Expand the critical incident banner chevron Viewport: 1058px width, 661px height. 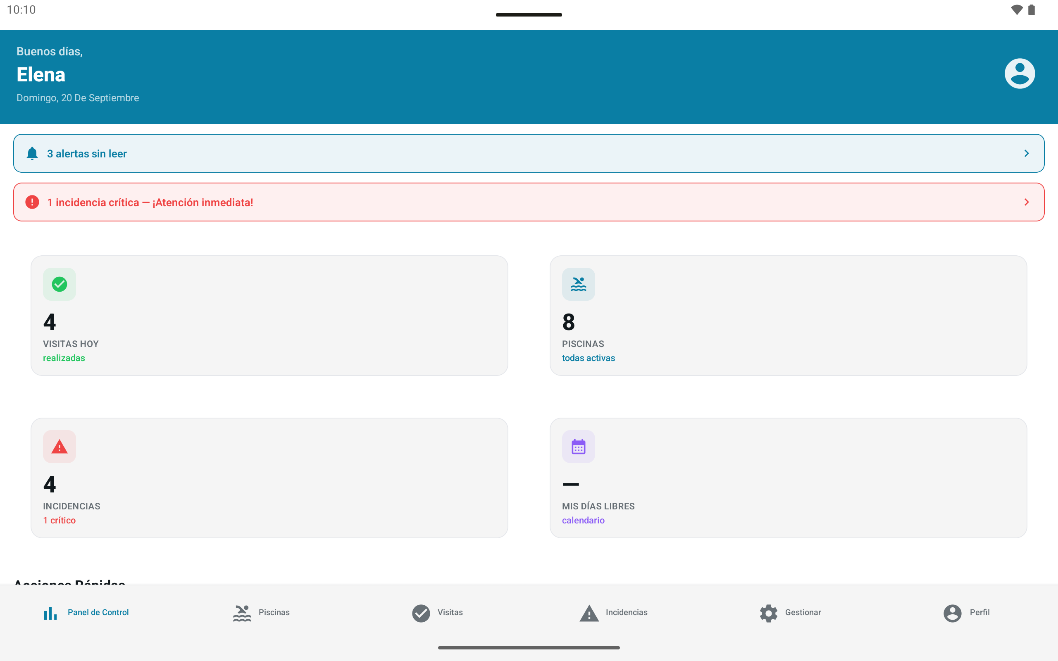coord(1027,202)
